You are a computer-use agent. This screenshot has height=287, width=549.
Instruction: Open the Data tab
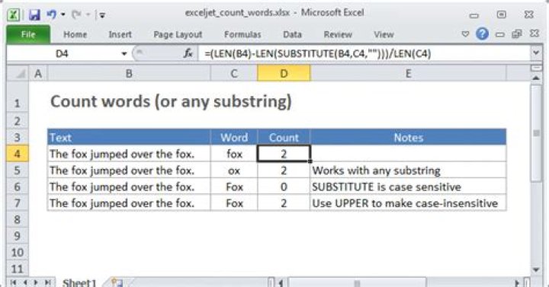pos(292,34)
